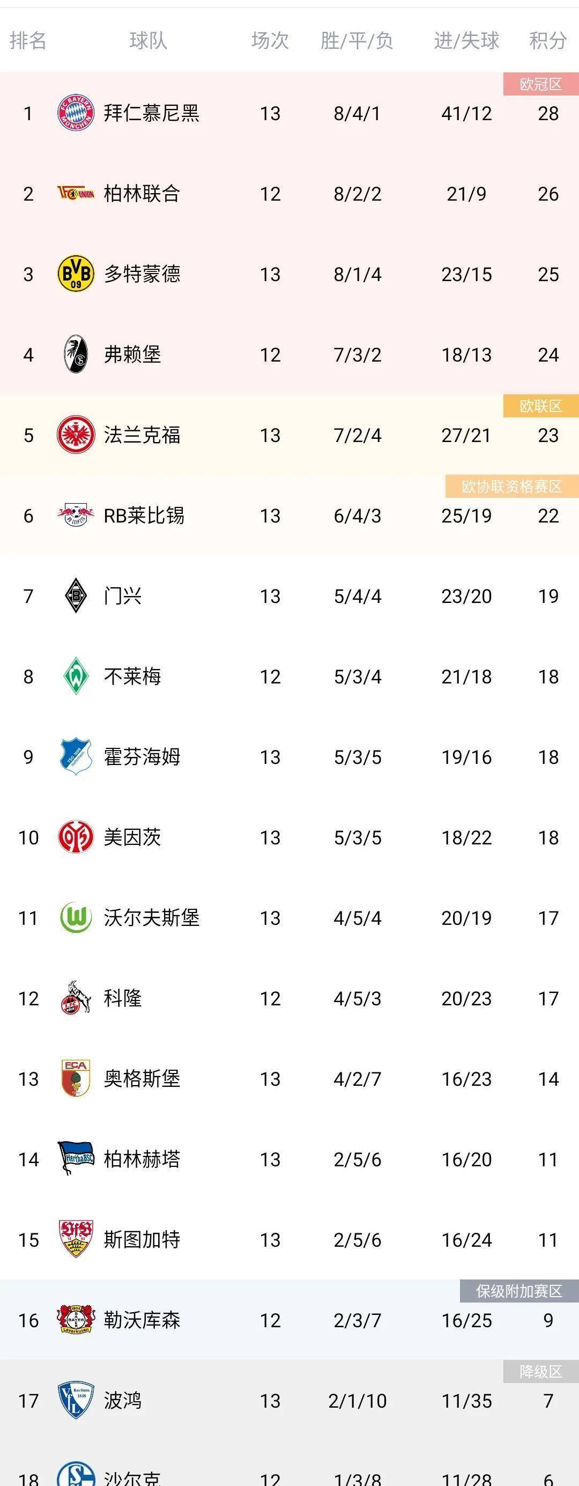Select the RB Leipzig bulls logo
The width and height of the screenshot is (579, 1486).
coord(76,515)
